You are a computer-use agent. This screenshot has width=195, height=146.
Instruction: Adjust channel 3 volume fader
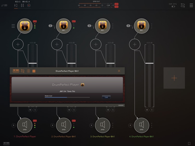[110, 63]
